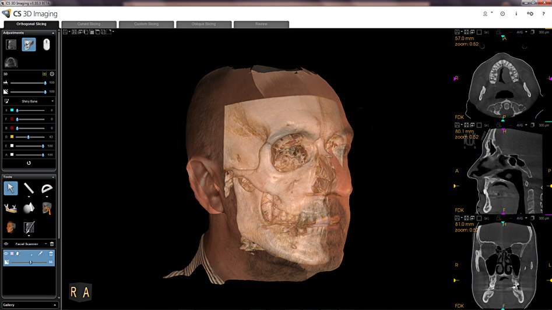
Task: Toggle the crossed-eye hide icon beside 3D
Action: (44, 74)
